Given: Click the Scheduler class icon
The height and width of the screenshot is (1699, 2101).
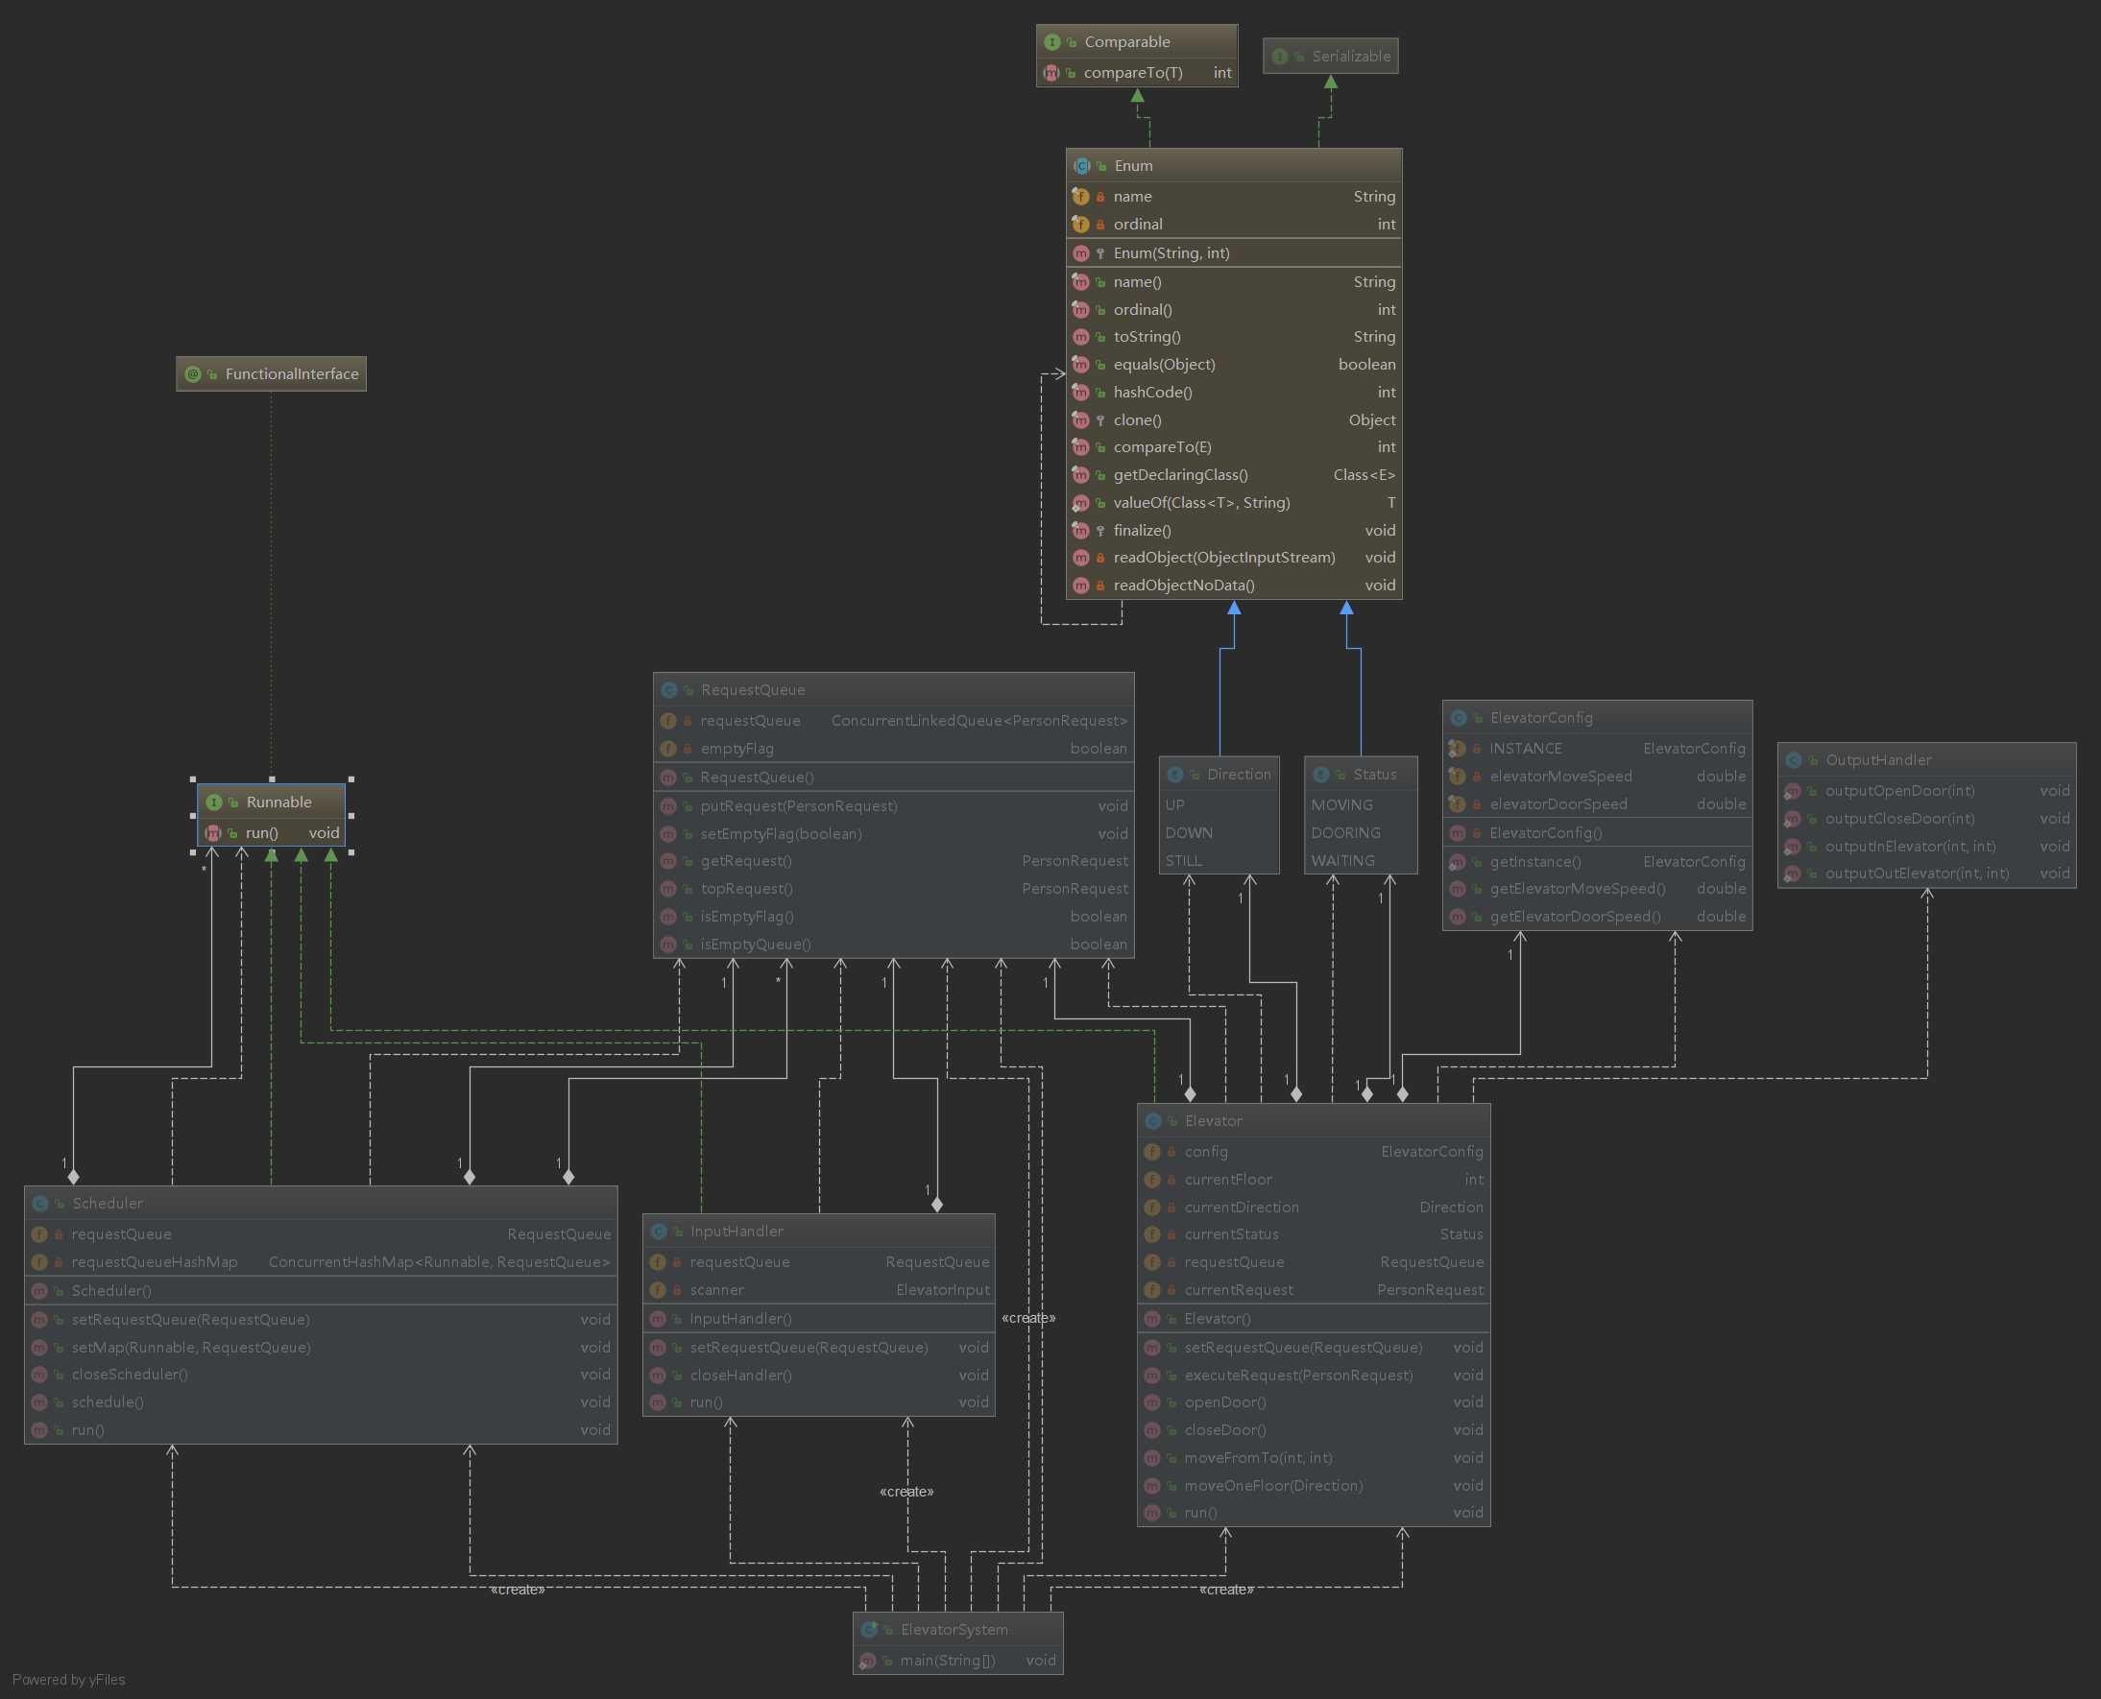Looking at the screenshot, I should click(40, 1203).
